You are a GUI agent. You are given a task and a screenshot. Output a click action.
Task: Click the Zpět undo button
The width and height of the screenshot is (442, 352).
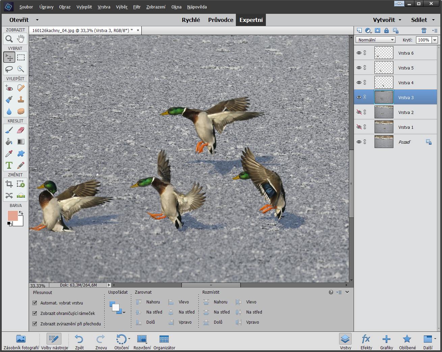pyautogui.click(x=79, y=342)
